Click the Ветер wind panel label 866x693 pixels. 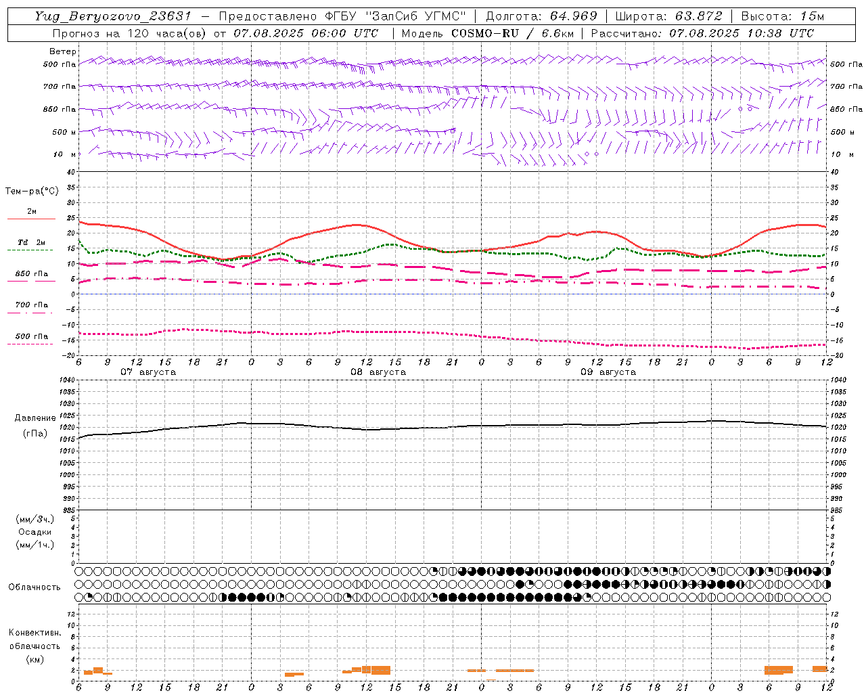[x=63, y=51]
